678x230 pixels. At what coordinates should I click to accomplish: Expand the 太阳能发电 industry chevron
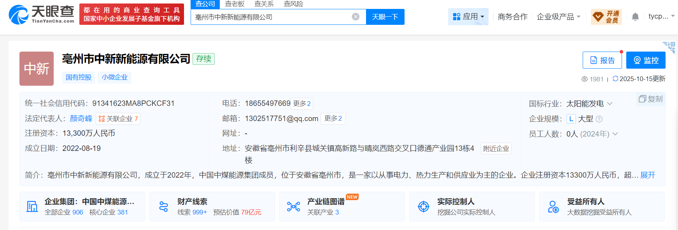[610, 104]
